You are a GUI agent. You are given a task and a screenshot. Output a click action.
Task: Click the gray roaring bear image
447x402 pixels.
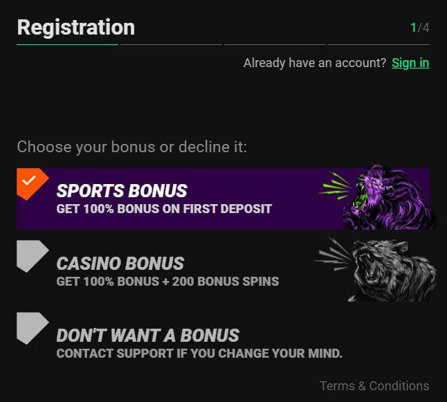coord(376,269)
